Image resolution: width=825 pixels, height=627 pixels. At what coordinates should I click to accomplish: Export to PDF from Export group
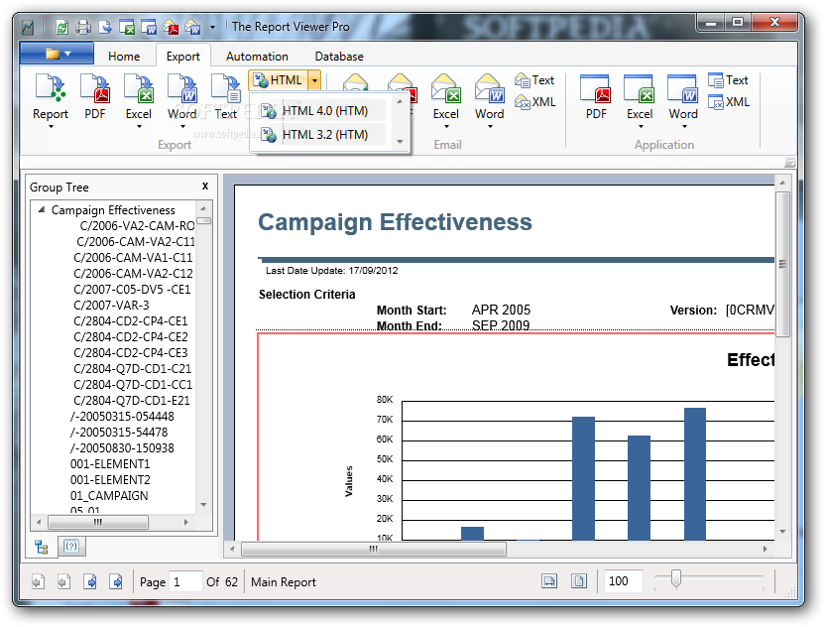[95, 98]
